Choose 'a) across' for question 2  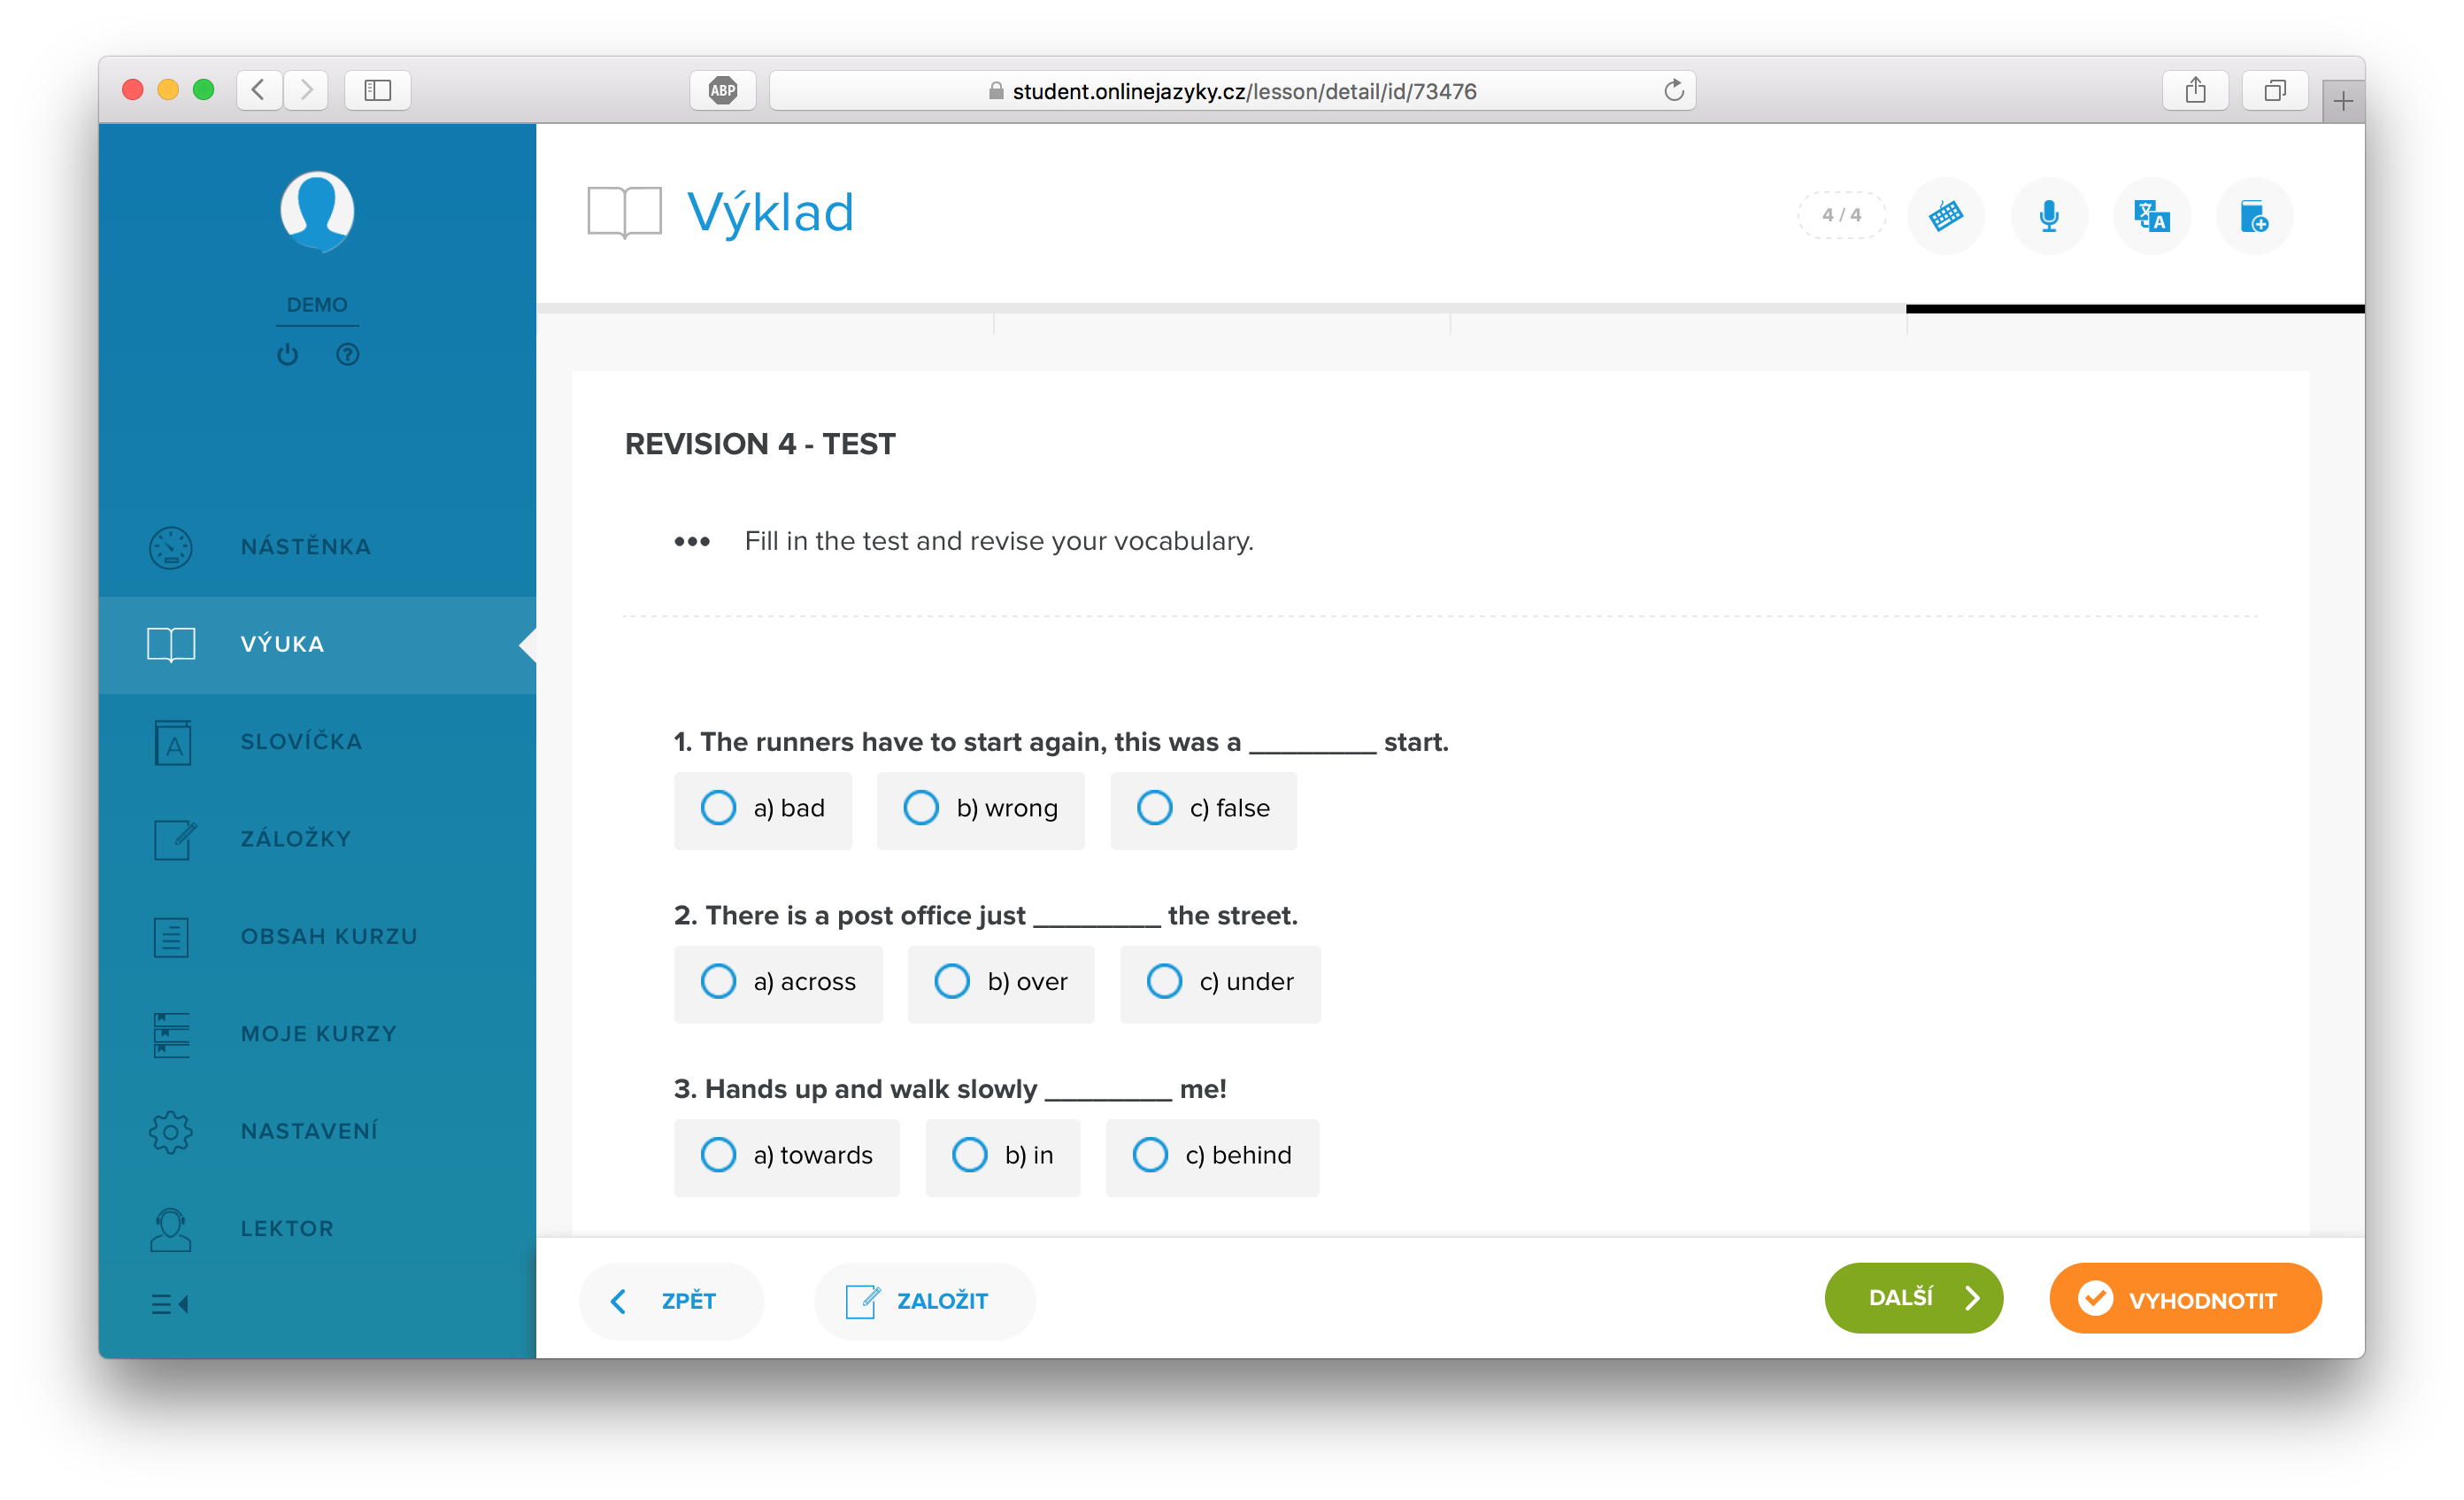click(x=778, y=982)
